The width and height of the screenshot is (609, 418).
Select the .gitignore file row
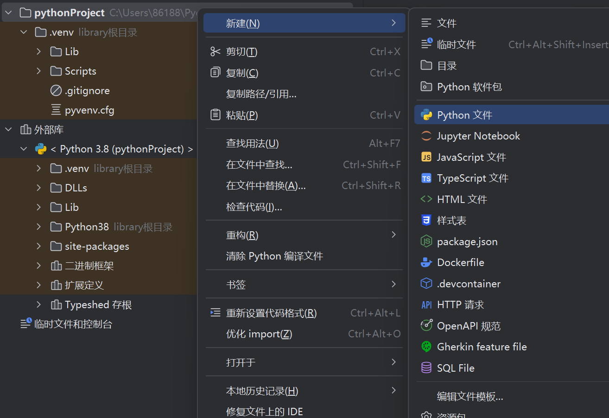(x=99, y=91)
